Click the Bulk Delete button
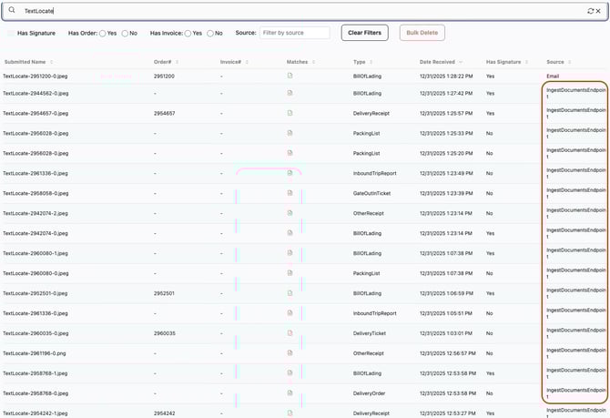This screenshot has width=610, height=418. pos(422,33)
